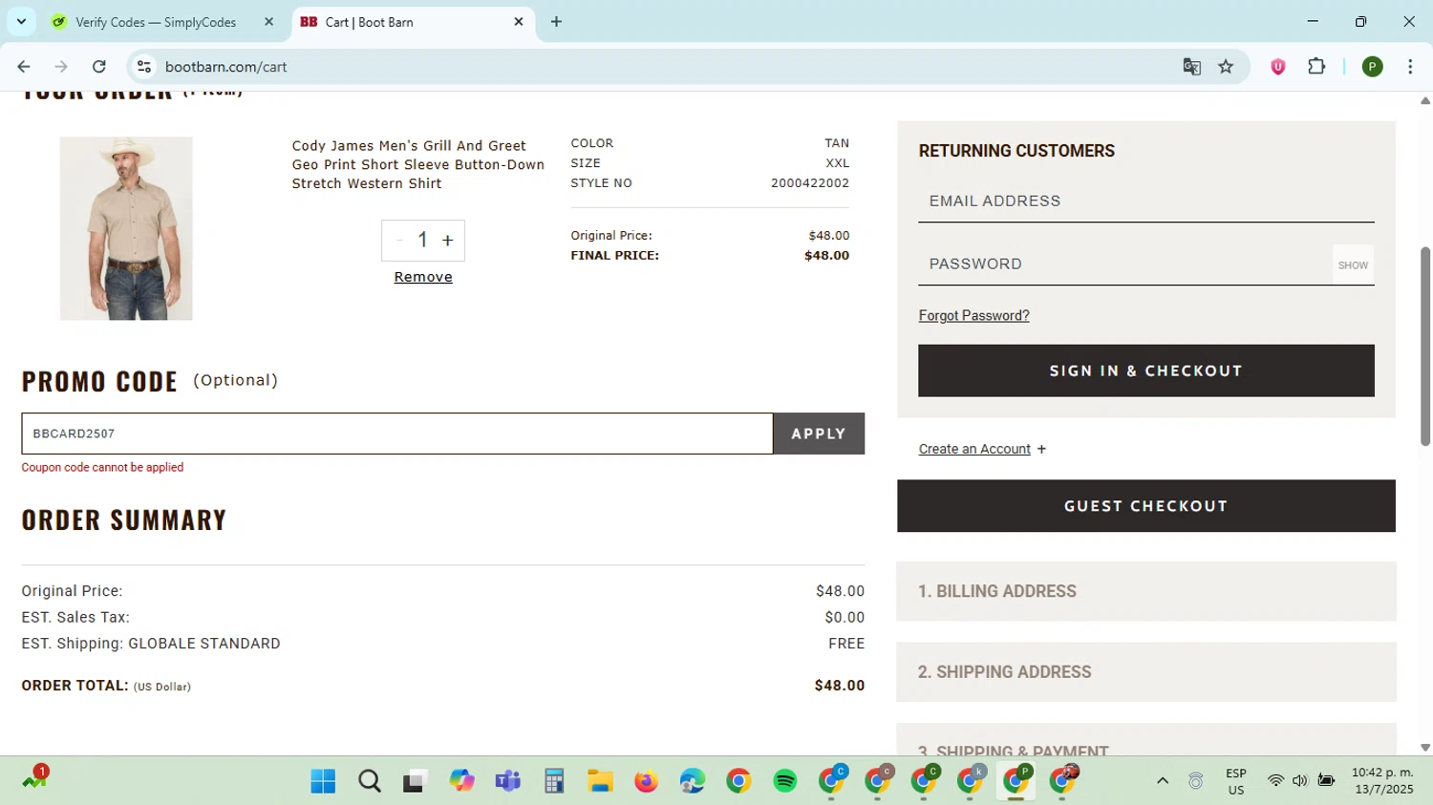This screenshot has width=1433, height=805.
Task: Open Task View on the taskbar
Action: click(415, 781)
